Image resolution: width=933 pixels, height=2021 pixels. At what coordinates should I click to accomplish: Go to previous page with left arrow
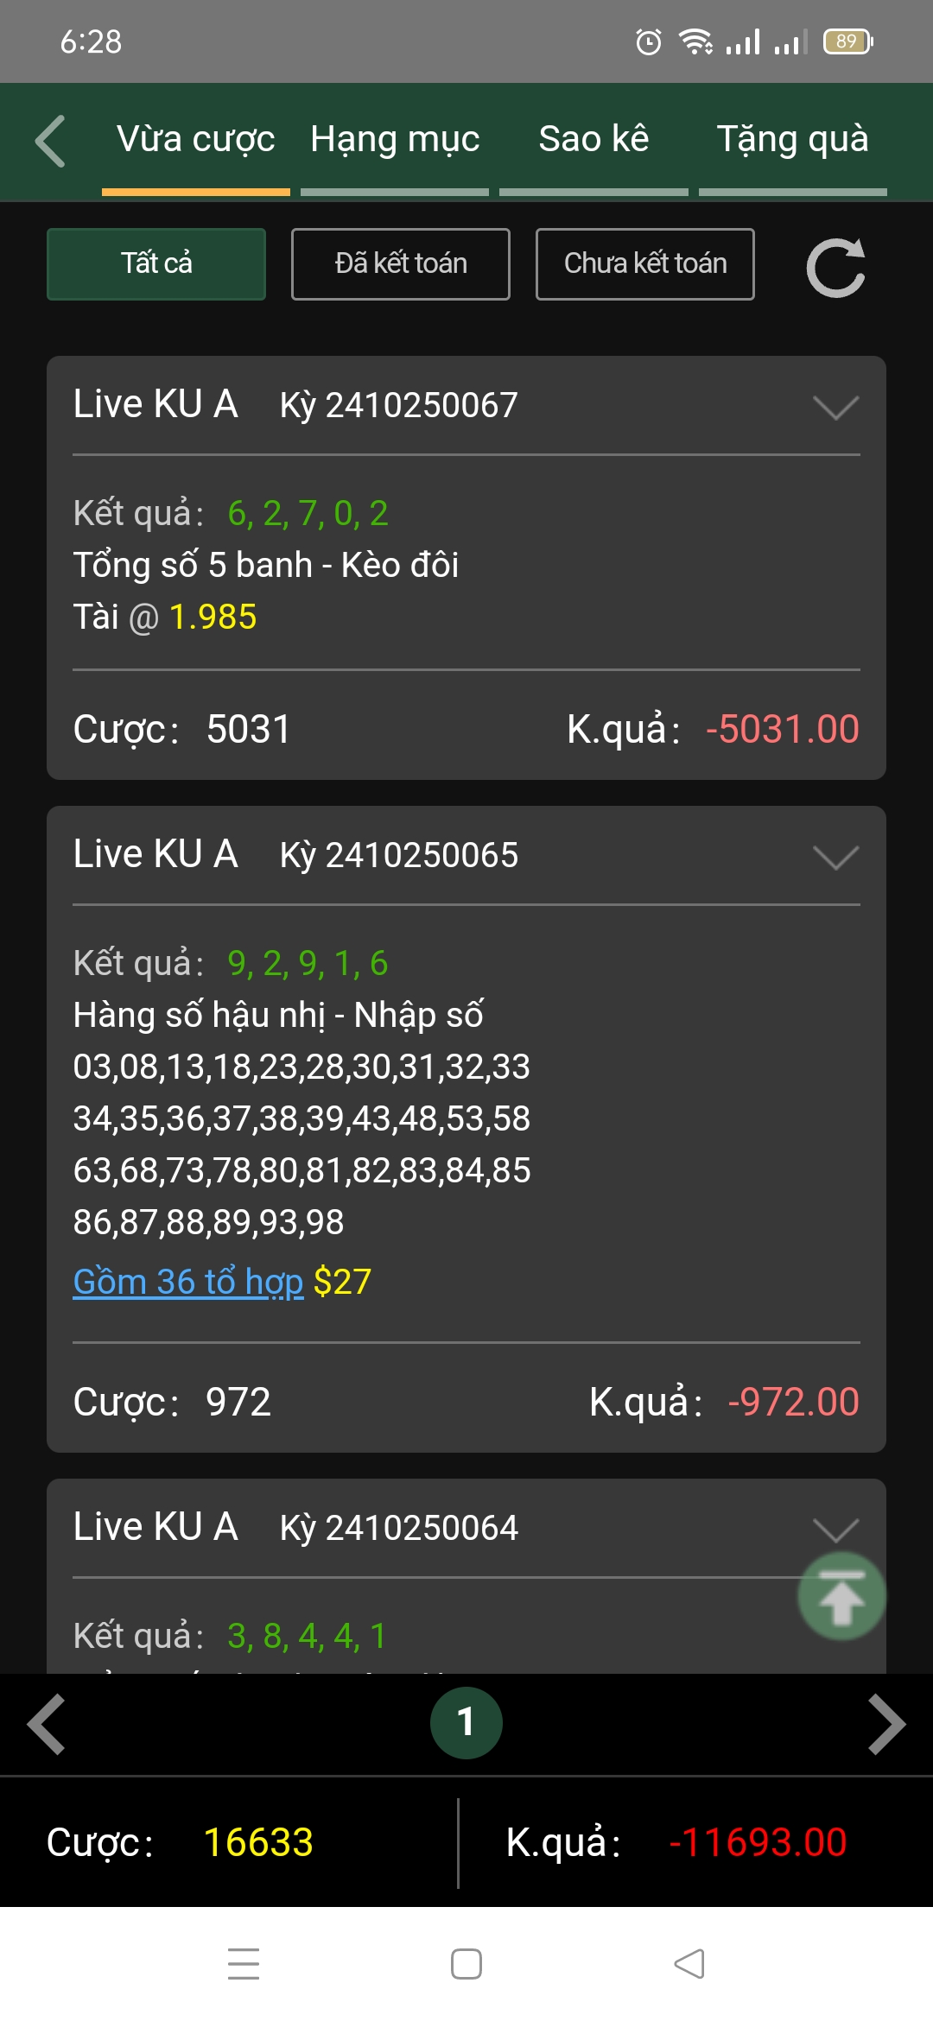point(47,1724)
